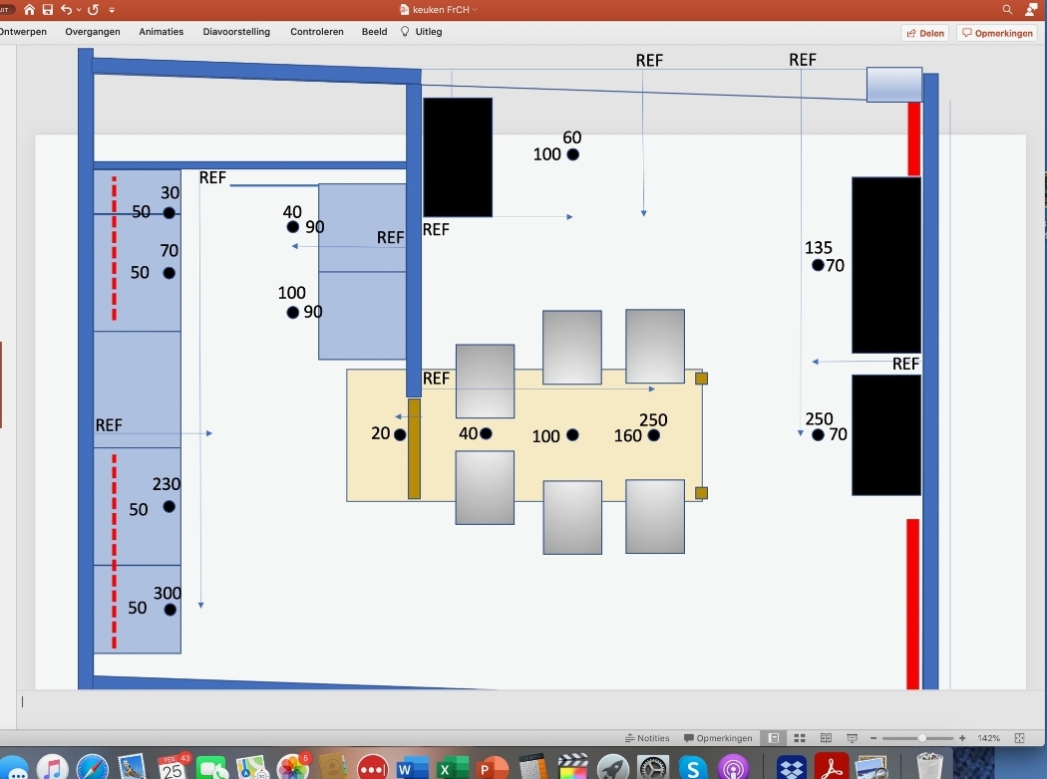Click the Delen share button
The height and width of the screenshot is (779, 1047).
924,33
